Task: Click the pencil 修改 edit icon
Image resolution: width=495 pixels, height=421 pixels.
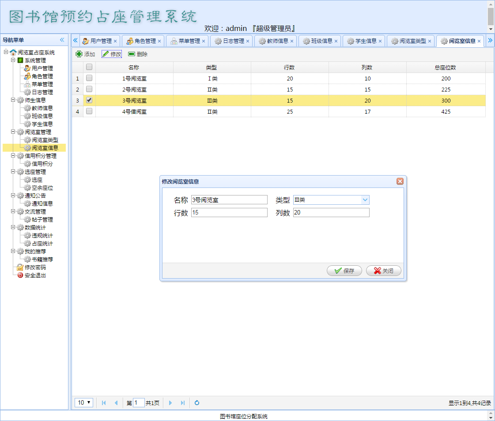Action: click(106, 54)
